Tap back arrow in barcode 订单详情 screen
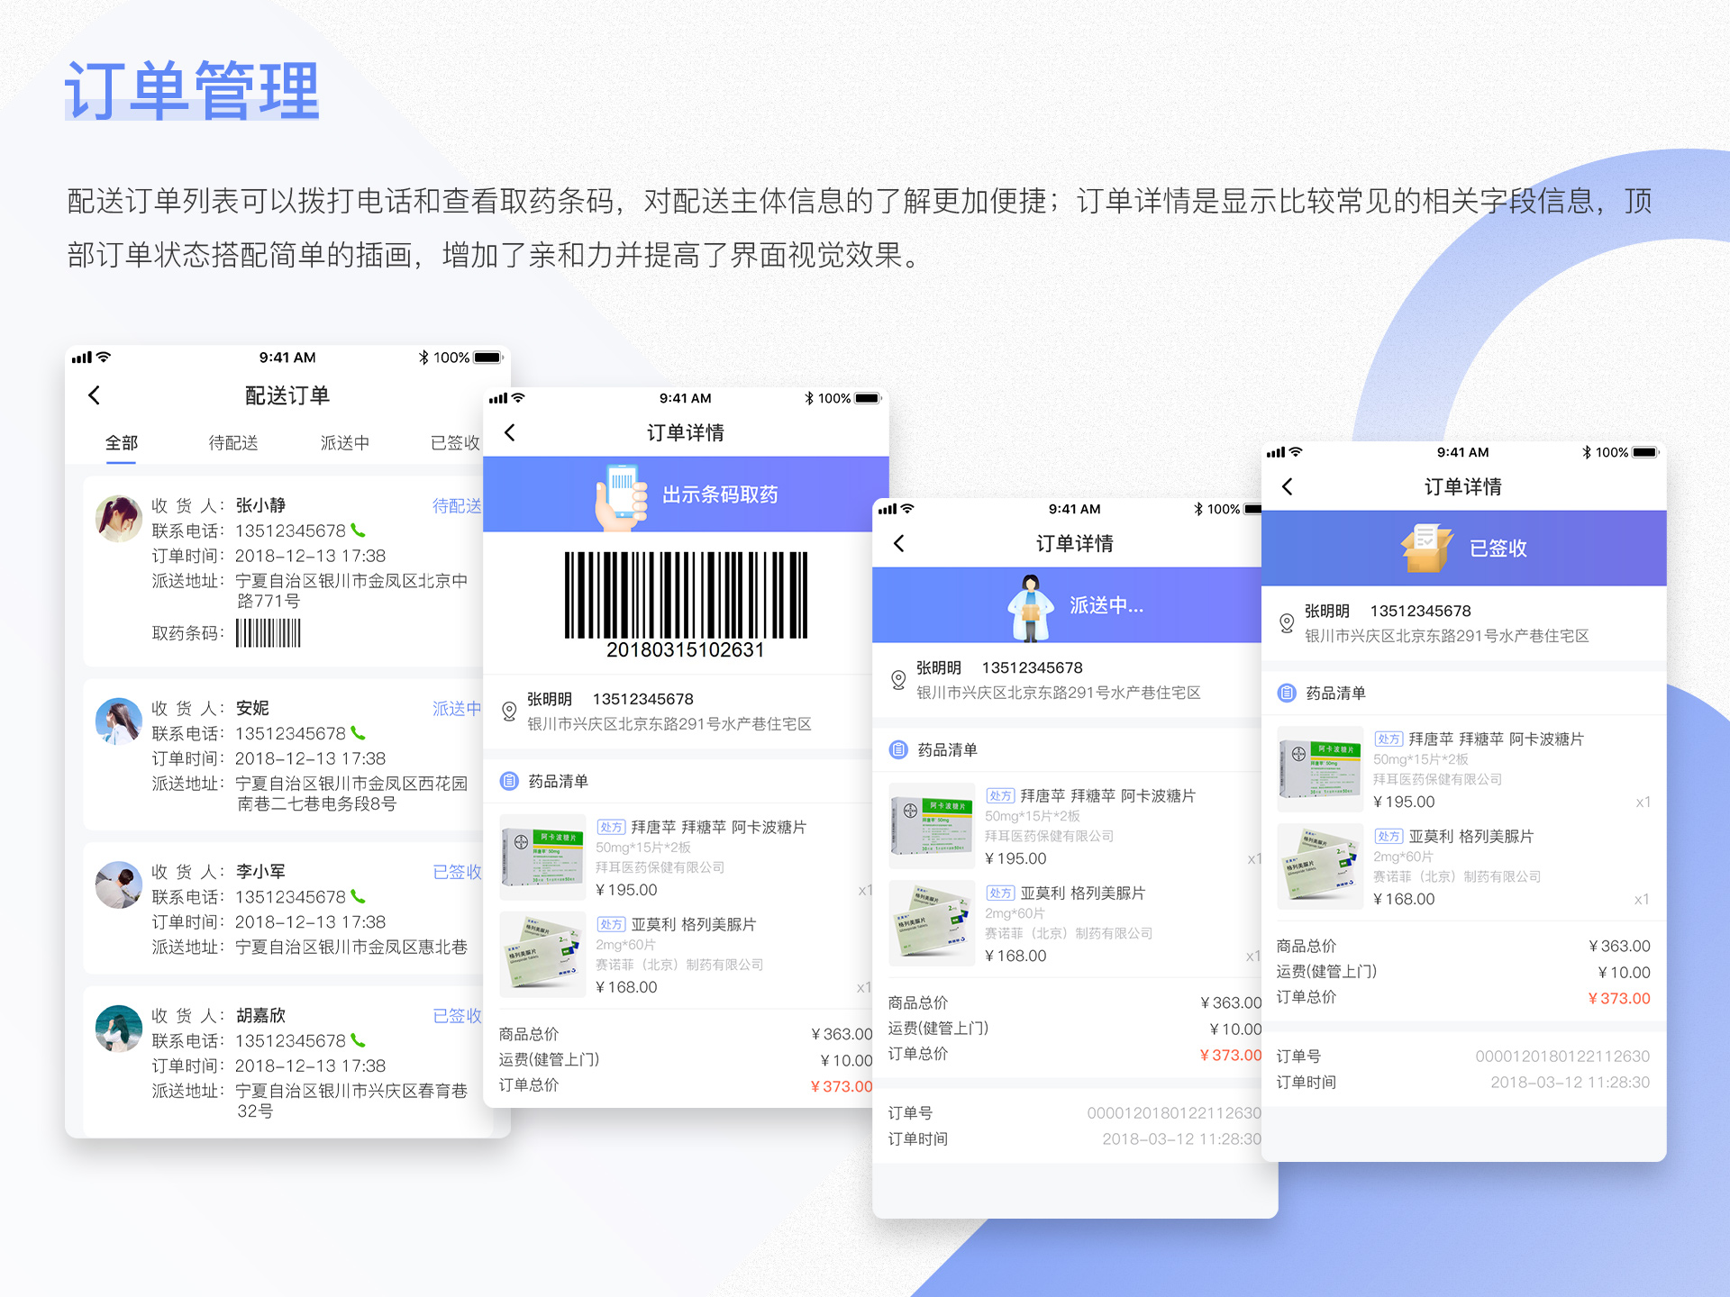This screenshot has width=1730, height=1297. pyautogui.click(x=510, y=433)
